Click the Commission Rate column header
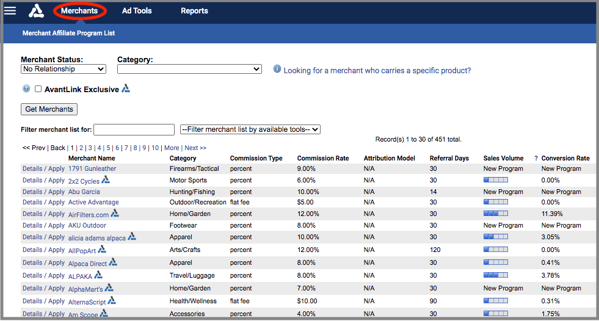This screenshot has height=321, width=599. point(323,158)
